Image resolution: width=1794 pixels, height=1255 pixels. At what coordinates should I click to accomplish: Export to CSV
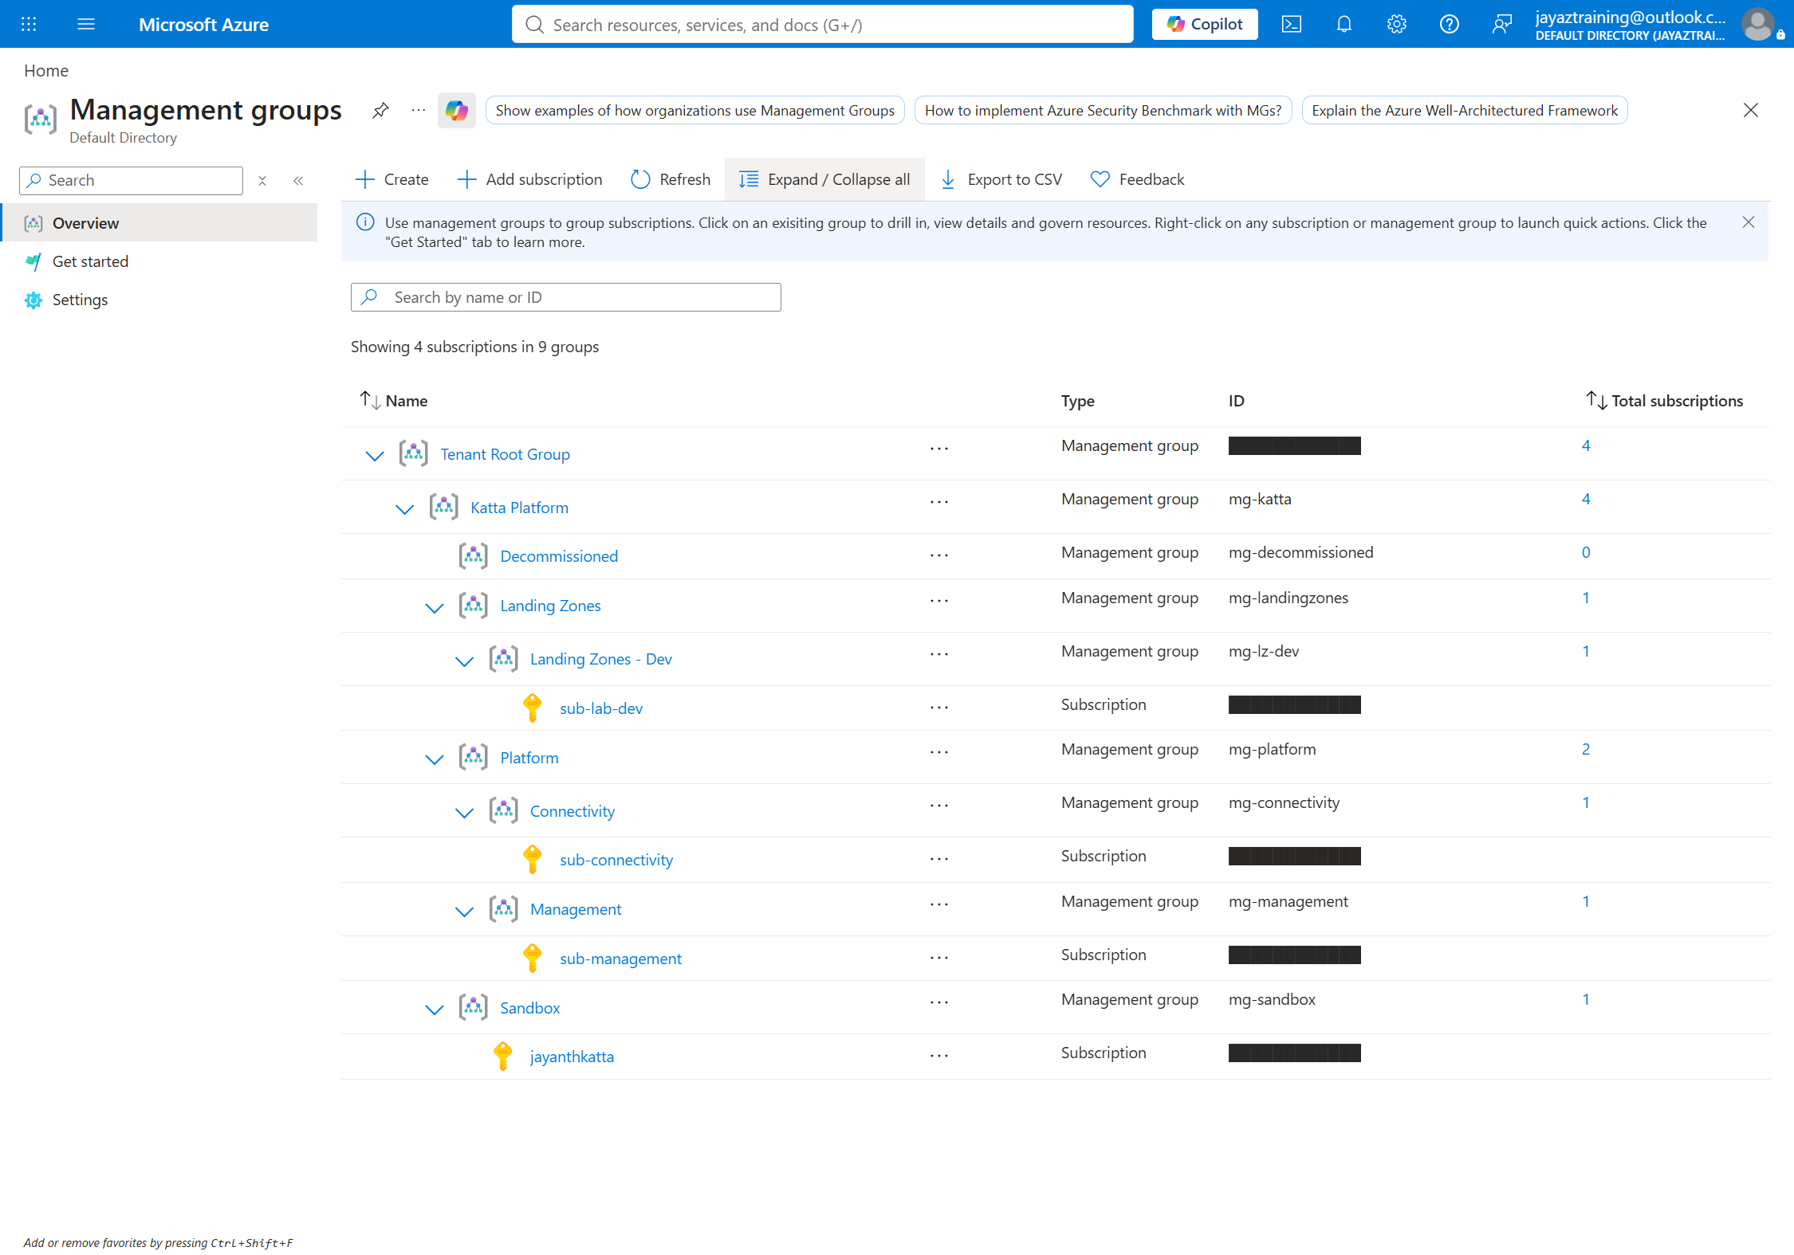pos(1001,179)
